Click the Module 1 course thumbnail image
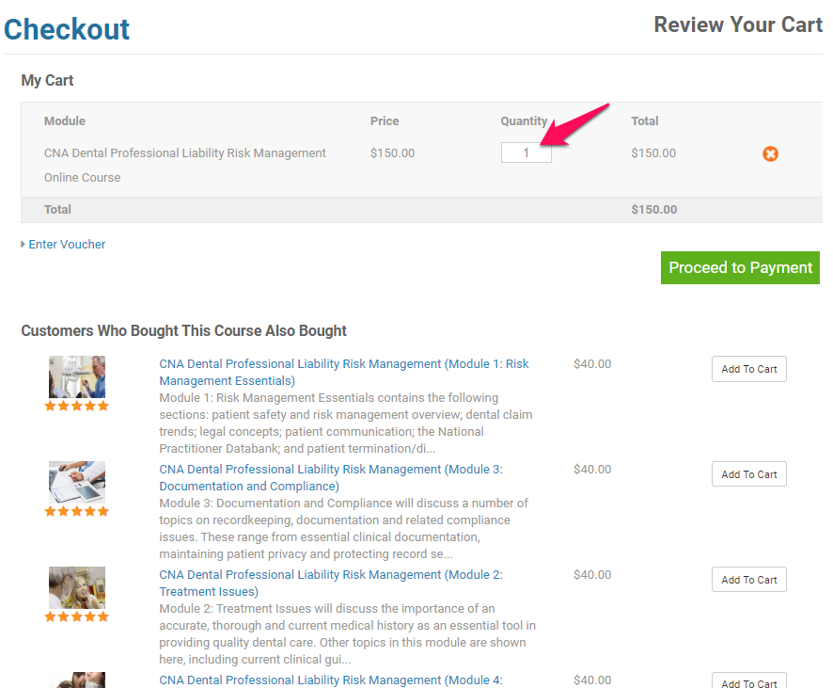Screen dimensions: 833x688 coord(77,377)
